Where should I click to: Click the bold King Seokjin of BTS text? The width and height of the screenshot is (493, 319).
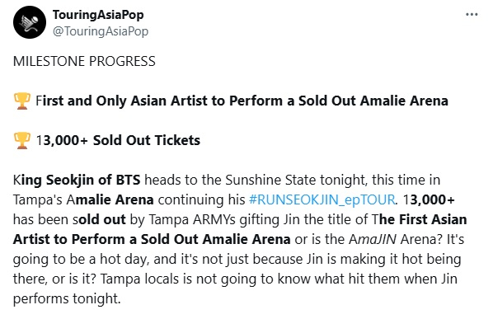(77, 180)
